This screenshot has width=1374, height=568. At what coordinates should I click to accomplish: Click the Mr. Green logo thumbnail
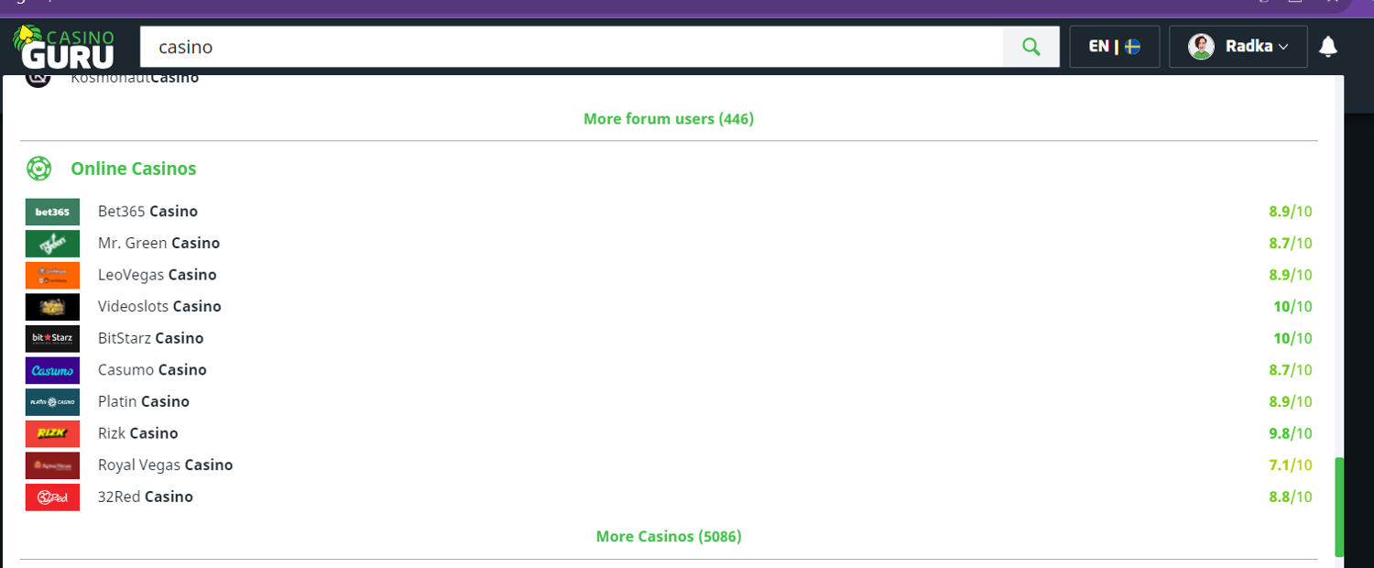[52, 244]
